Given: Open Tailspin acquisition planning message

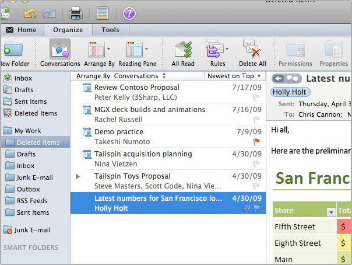Looking at the screenshot, I should (168, 159).
